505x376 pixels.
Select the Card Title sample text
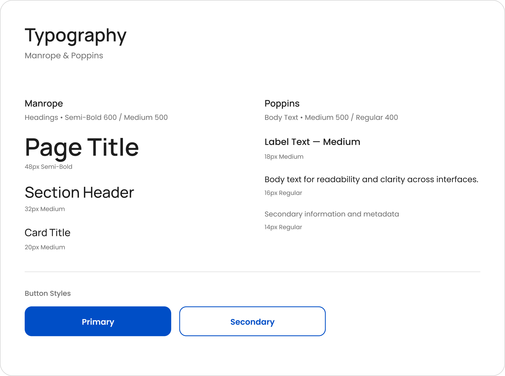click(48, 233)
